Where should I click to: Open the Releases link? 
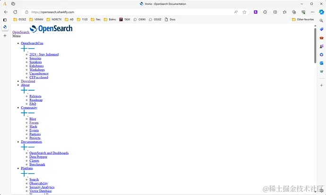pos(35,96)
